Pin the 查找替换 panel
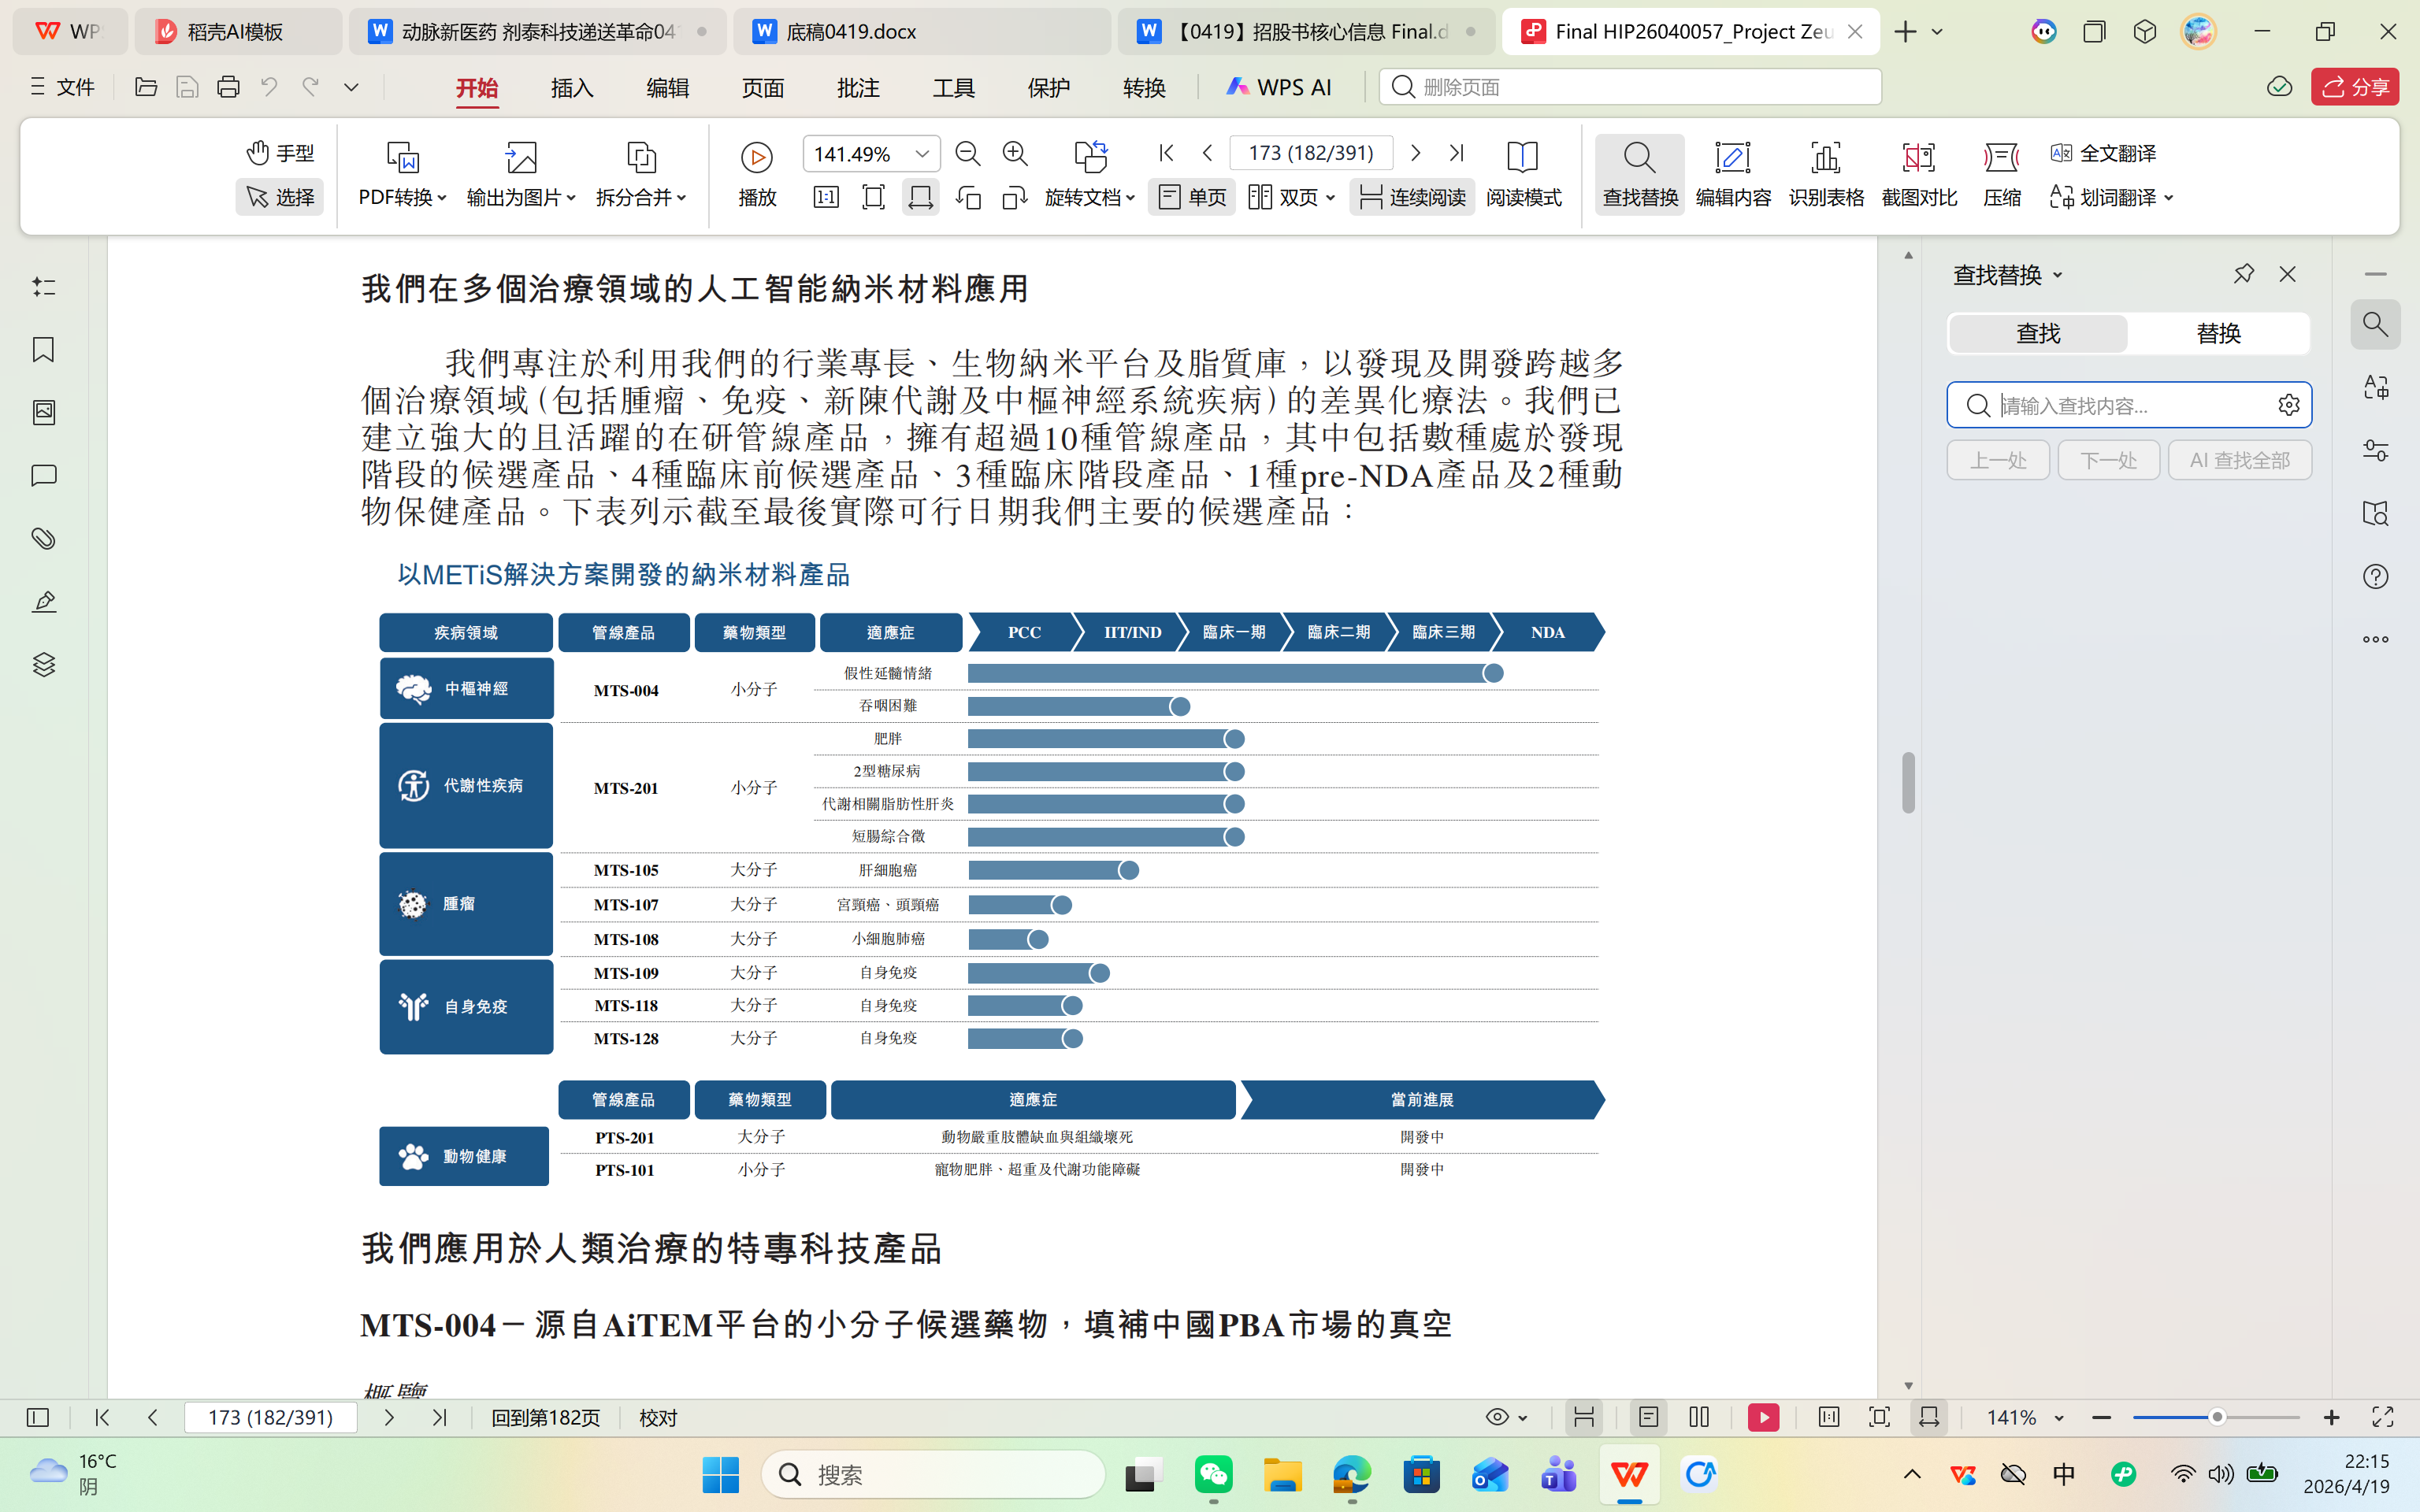 [2243, 273]
